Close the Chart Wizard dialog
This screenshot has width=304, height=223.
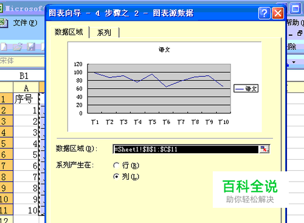pos(278,13)
